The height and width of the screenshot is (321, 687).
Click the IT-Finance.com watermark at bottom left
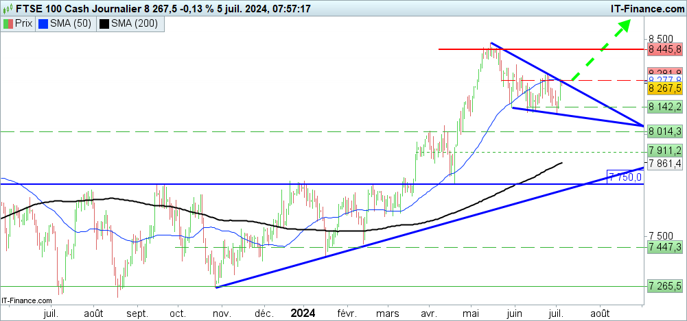pos(27,300)
